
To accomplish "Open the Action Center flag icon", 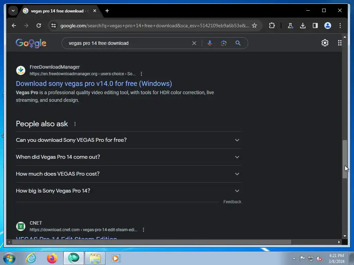I will tap(302, 258).
